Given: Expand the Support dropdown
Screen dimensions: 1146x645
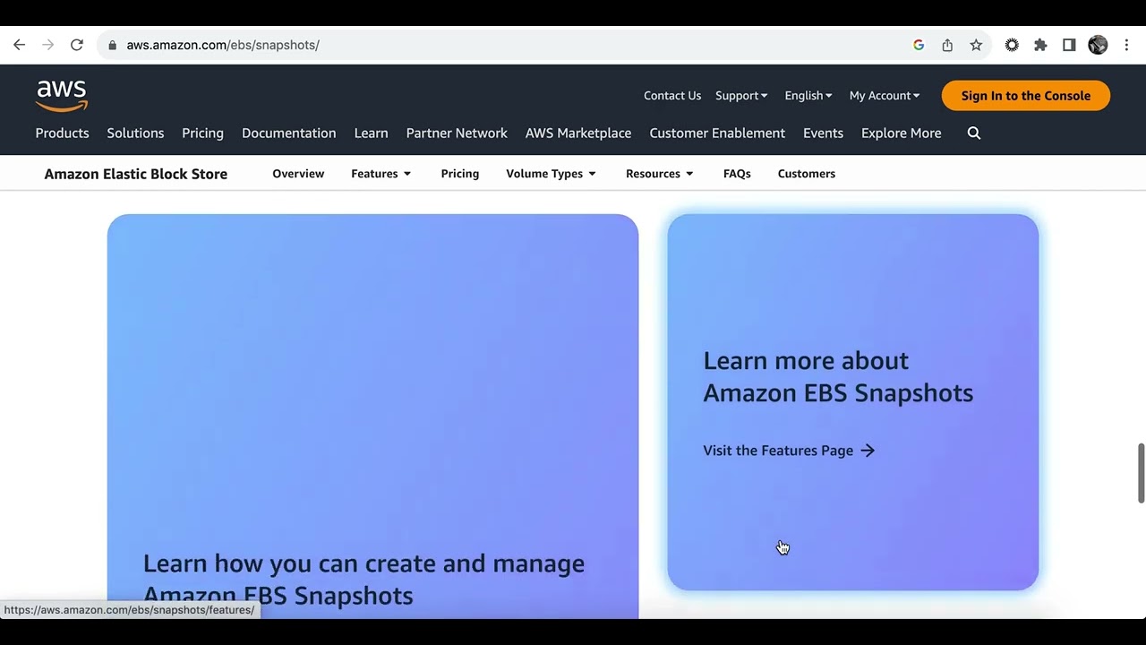Looking at the screenshot, I should click(x=741, y=96).
